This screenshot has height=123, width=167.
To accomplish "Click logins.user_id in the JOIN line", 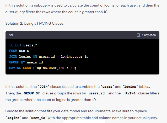I will point(74,56).
